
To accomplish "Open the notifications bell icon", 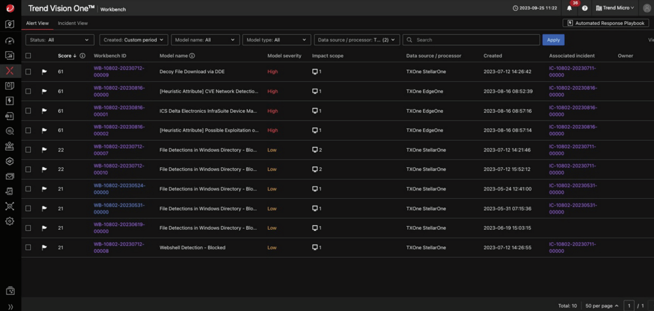I will [570, 8].
